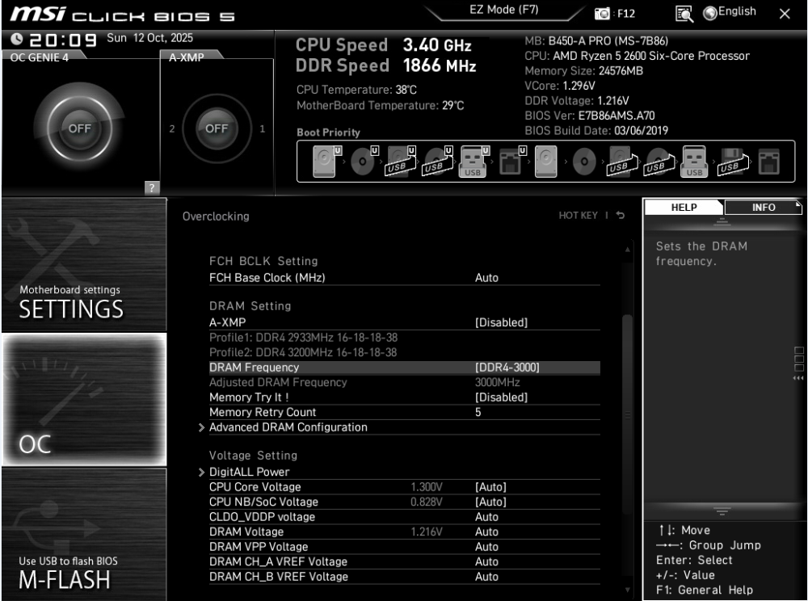808x601 pixels.
Task: Open M-FLASH to flash BIOS
Action: click(x=83, y=535)
